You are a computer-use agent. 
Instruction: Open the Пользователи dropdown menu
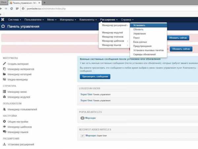[34, 19]
